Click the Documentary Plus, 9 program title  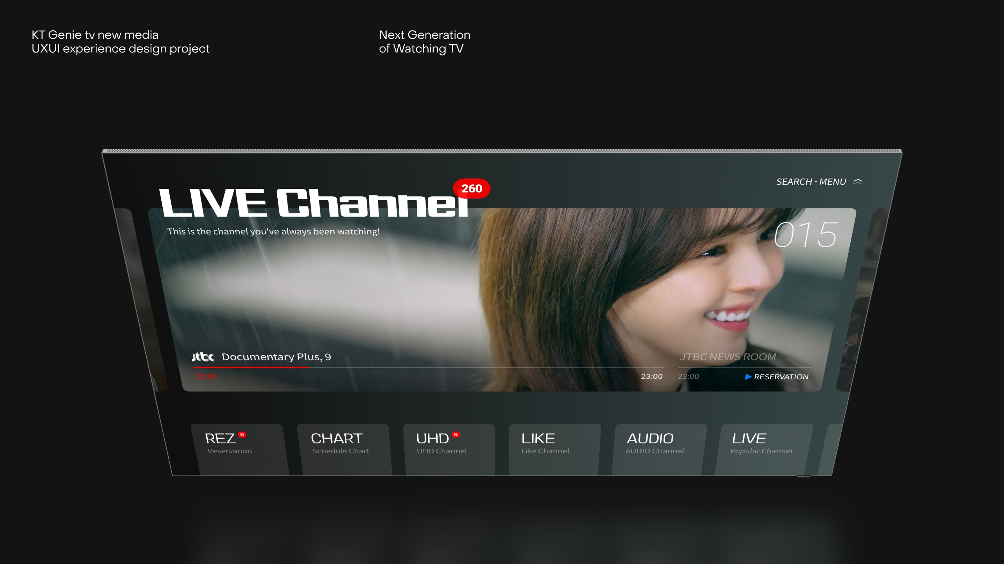coord(276,357)
